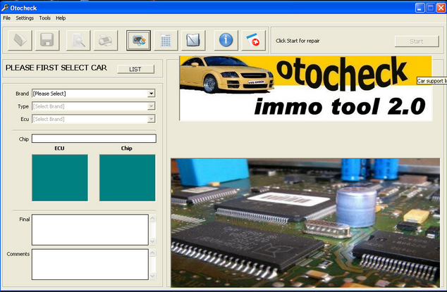
Task: Click the print preview magnifier icon
Action: click(x=78, y=40)
